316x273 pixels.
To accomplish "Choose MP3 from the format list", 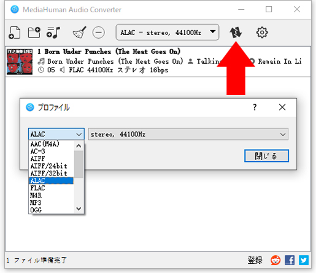I will [51, 203].
